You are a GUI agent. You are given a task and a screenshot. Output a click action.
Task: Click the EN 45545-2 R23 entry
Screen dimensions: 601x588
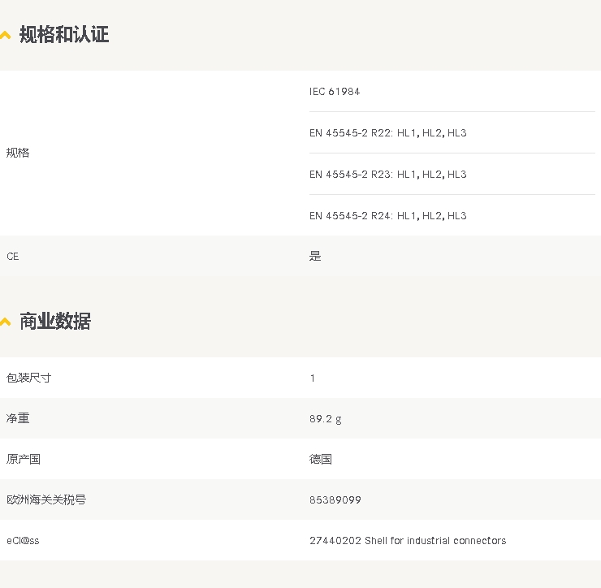[x=387, y=175]
